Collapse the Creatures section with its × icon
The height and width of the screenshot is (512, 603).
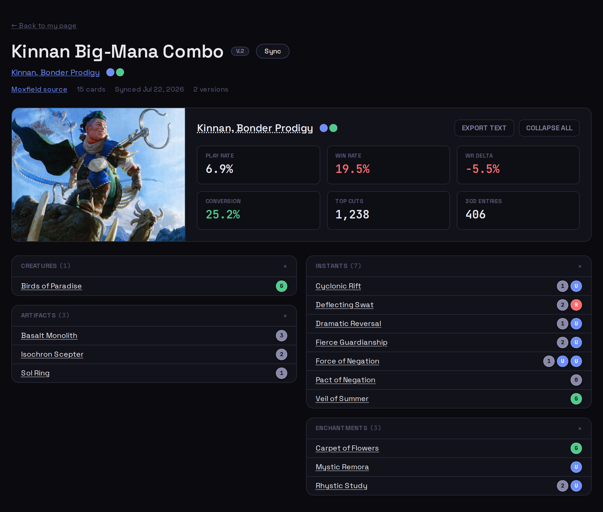click(285, 266)
